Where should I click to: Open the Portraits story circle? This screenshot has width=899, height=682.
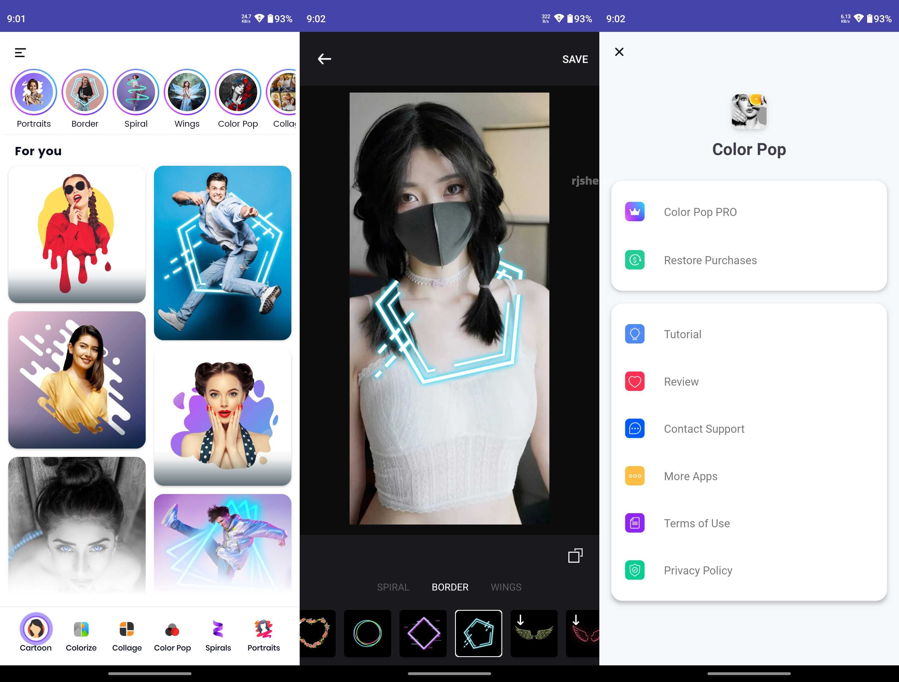[x=34, y=92]
